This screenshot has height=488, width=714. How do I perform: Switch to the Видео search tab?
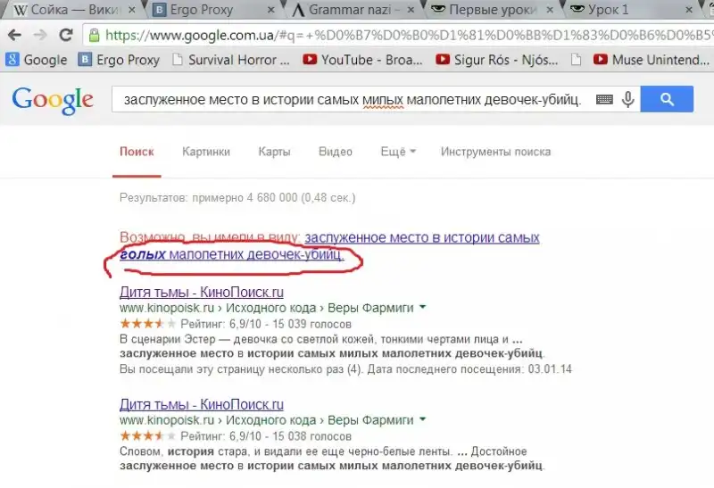point(335,152)
